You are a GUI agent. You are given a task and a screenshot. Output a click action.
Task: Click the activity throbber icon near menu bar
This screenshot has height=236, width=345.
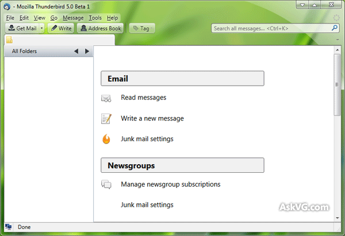pyautogui.click(x=336, y=18)
